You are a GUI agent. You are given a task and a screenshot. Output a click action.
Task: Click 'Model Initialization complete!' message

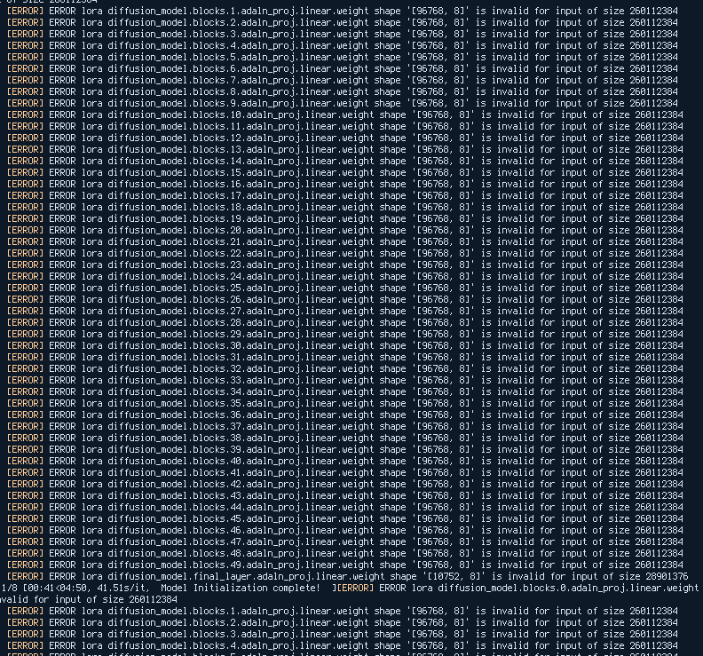(x=241, y=589)
